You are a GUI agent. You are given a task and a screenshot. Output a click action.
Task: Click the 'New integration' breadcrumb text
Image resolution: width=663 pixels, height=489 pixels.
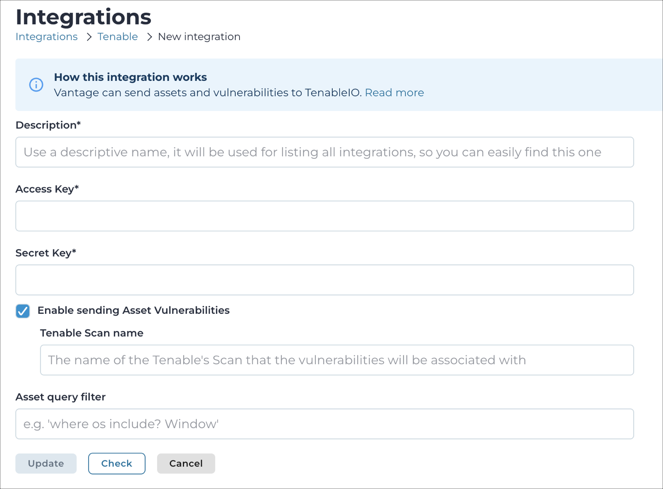point(199,36)
